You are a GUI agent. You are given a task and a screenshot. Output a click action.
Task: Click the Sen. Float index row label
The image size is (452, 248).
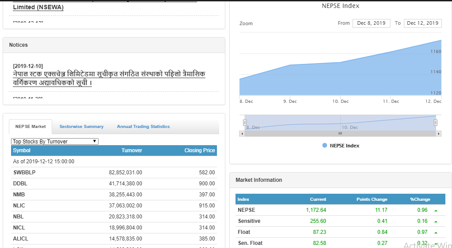(250, 243)
